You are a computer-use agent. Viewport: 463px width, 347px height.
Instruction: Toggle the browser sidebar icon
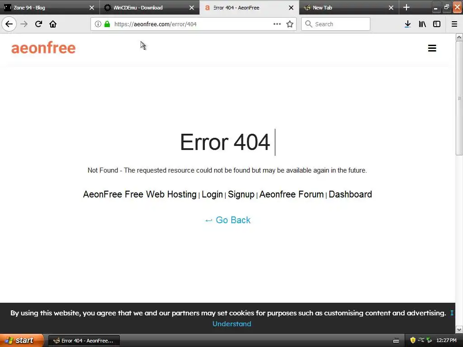(437, 24)
